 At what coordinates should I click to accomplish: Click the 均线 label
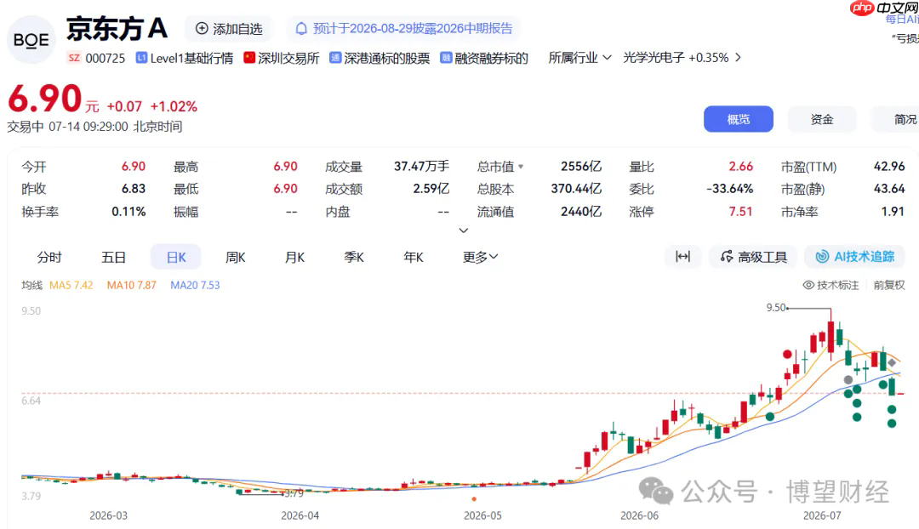[x=32, y=285]
